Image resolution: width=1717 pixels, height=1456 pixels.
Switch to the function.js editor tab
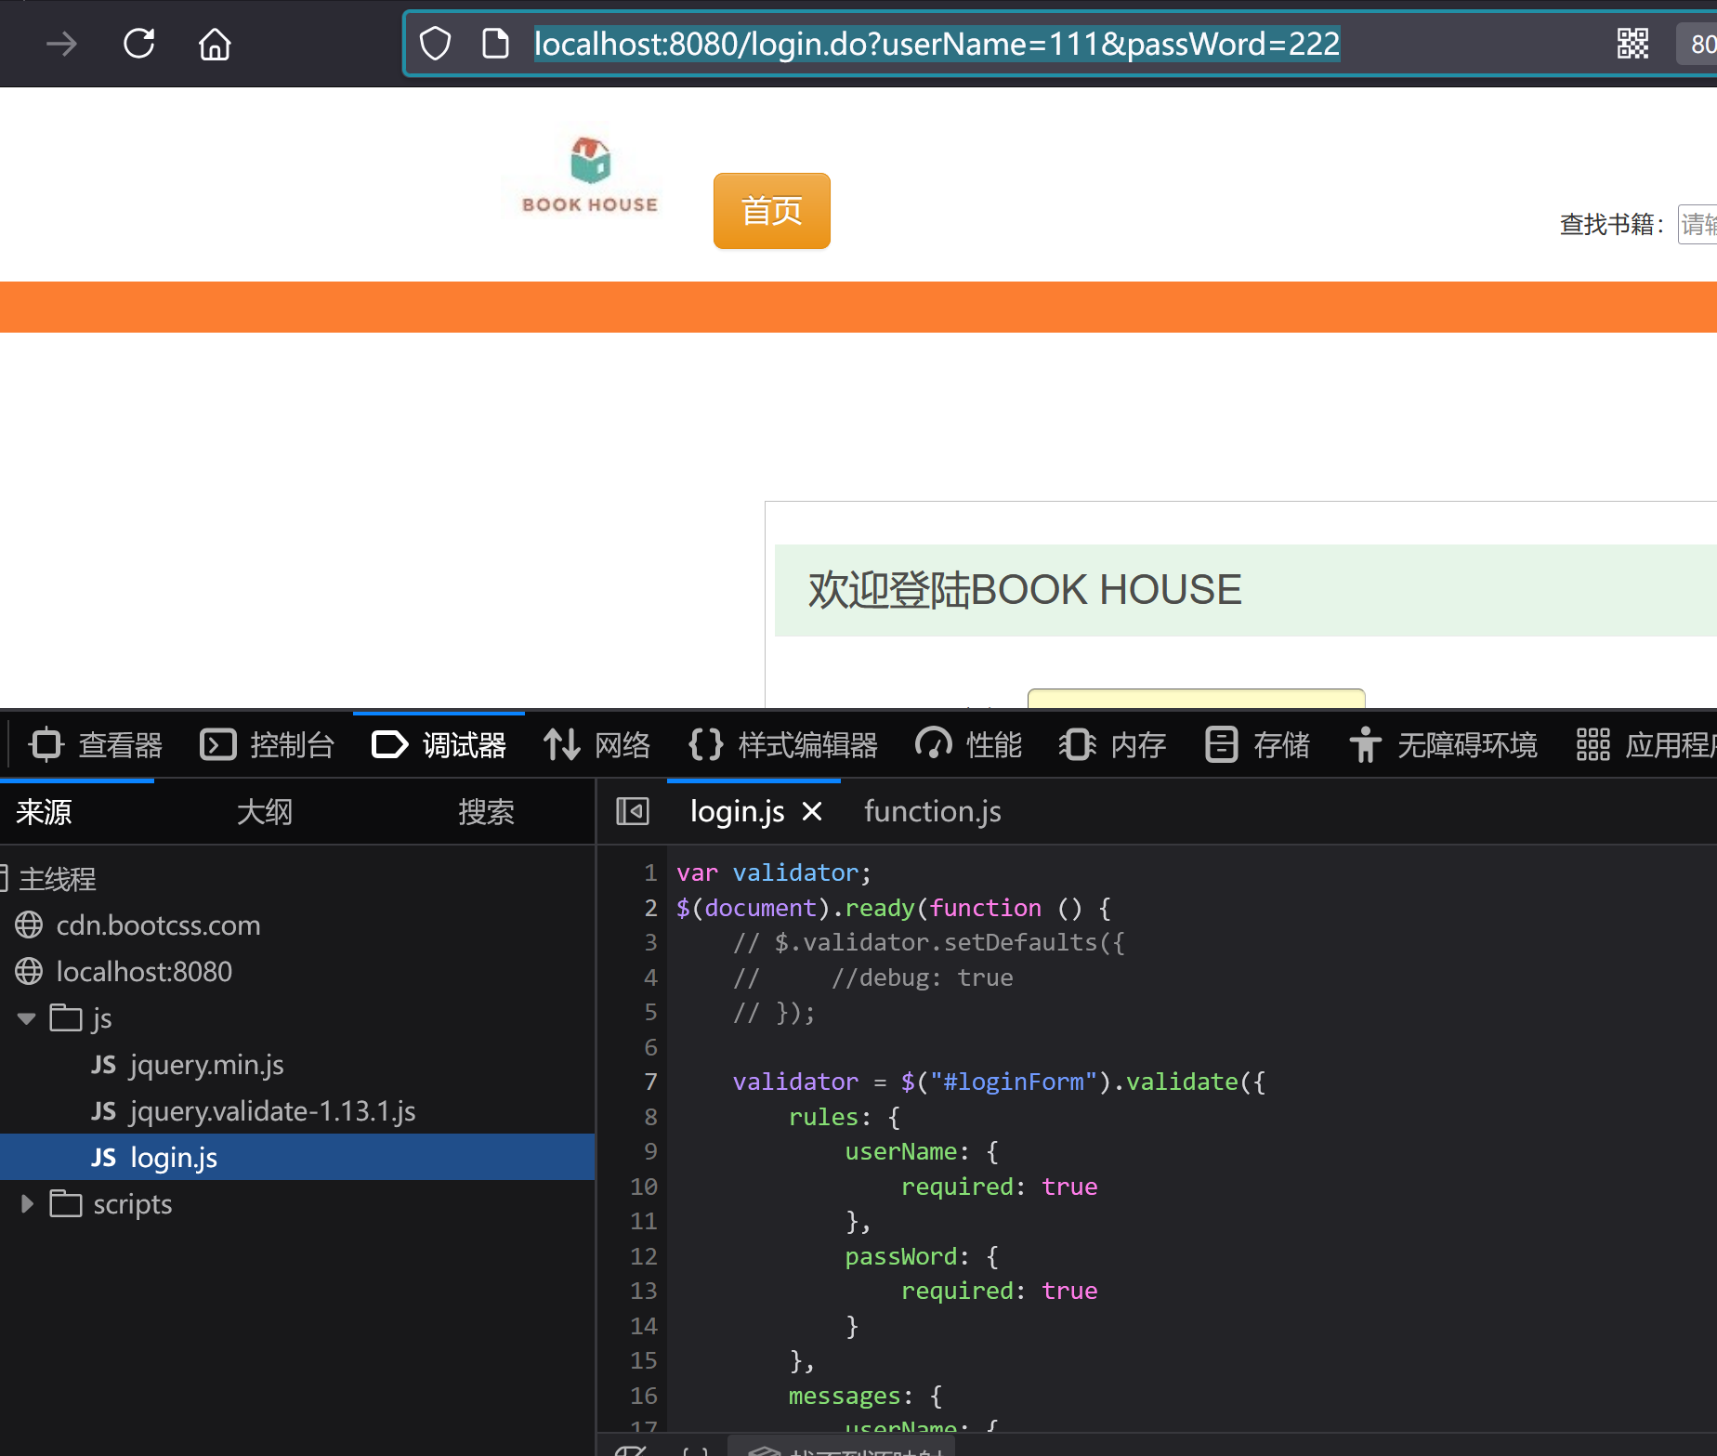click(x=933, y=811)
